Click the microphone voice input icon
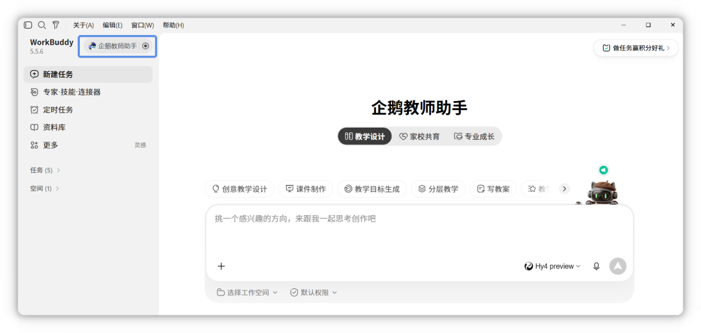This screenshot has width=701, height=333. click(596, 266)
